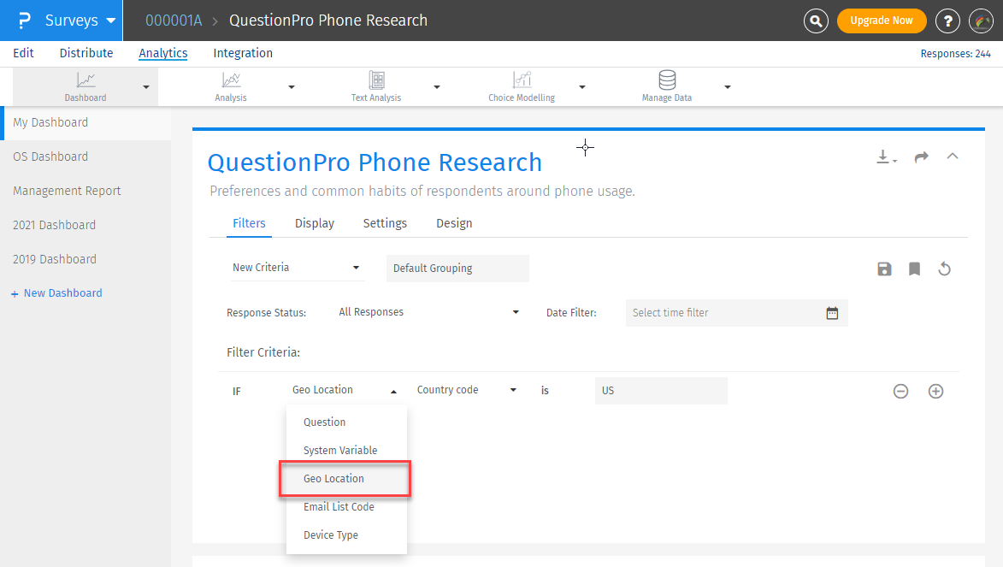Click the share arrow icon
The image size is (1003, 567).
(x=921, y=157)
